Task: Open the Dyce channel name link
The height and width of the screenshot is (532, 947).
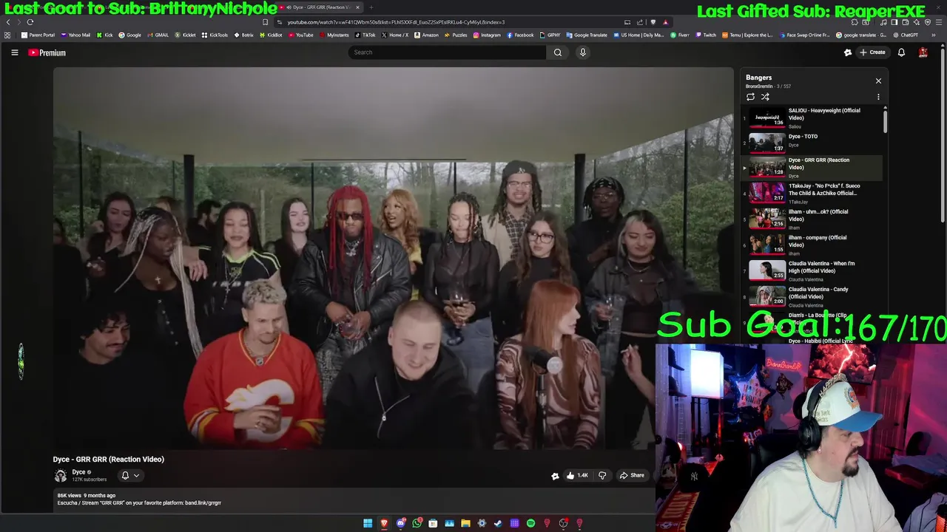Action: tap(78, 472)
